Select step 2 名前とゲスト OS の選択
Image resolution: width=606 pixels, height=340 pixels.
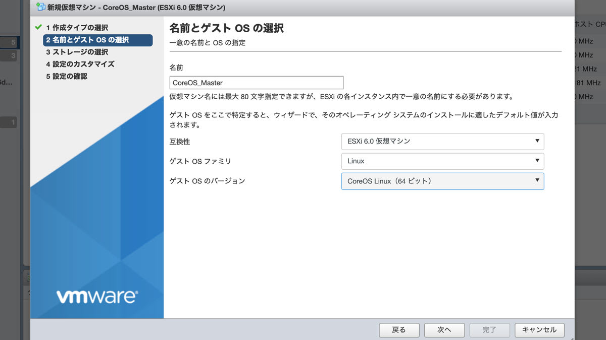(98, 40)
